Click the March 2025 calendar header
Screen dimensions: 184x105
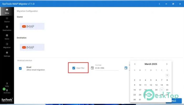click(151, 64)
